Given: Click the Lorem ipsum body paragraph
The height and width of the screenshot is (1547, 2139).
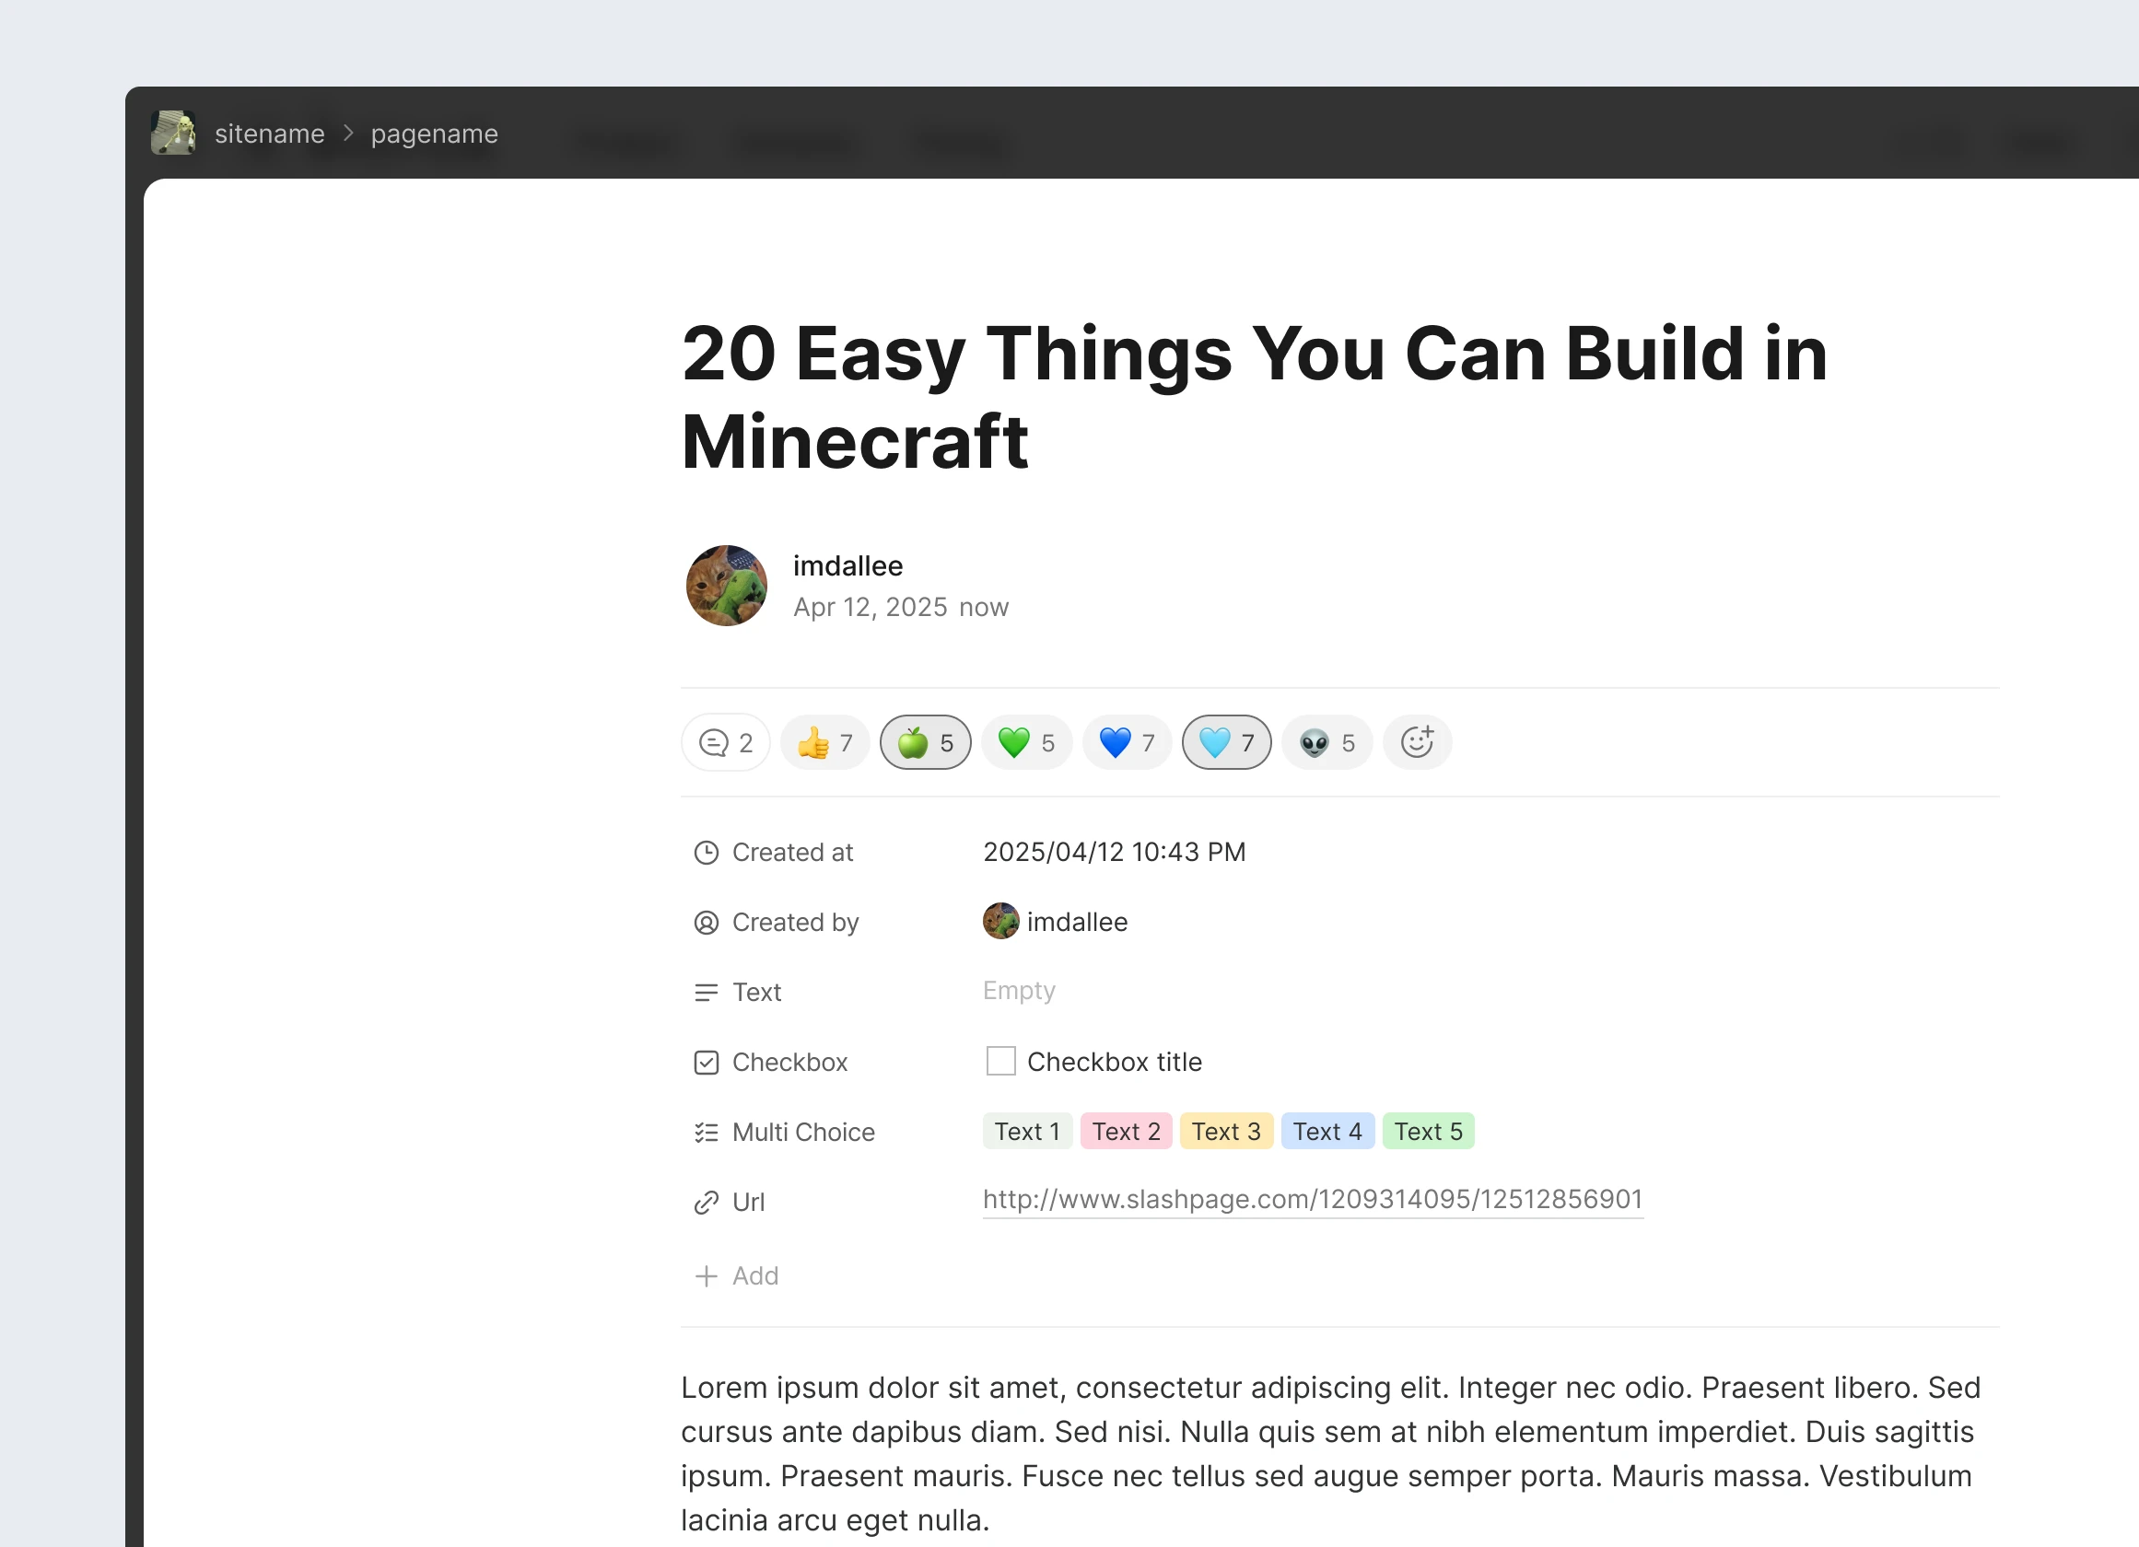Looking at the screenshot, I should pyautogui.click(x=1330, y=1454).
